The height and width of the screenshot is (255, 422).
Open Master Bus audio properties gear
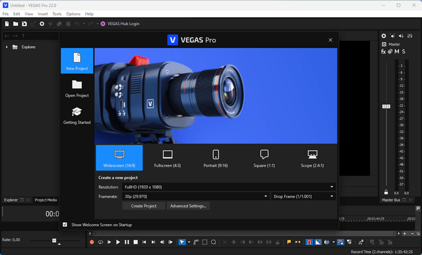(x=384, y=36)
